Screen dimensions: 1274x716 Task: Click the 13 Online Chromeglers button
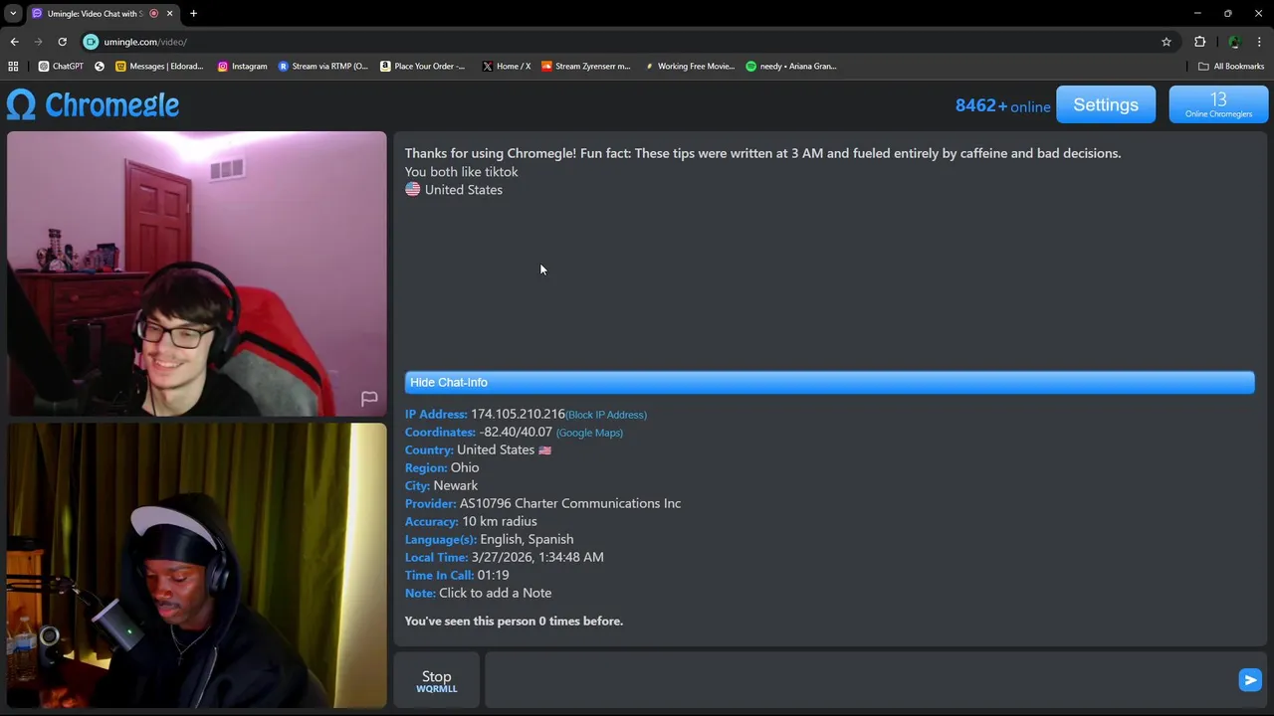click(x=1218, y=104)
